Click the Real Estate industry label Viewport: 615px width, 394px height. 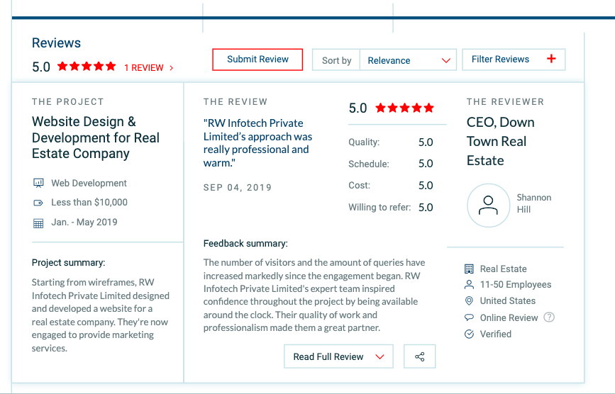[503, 269]
